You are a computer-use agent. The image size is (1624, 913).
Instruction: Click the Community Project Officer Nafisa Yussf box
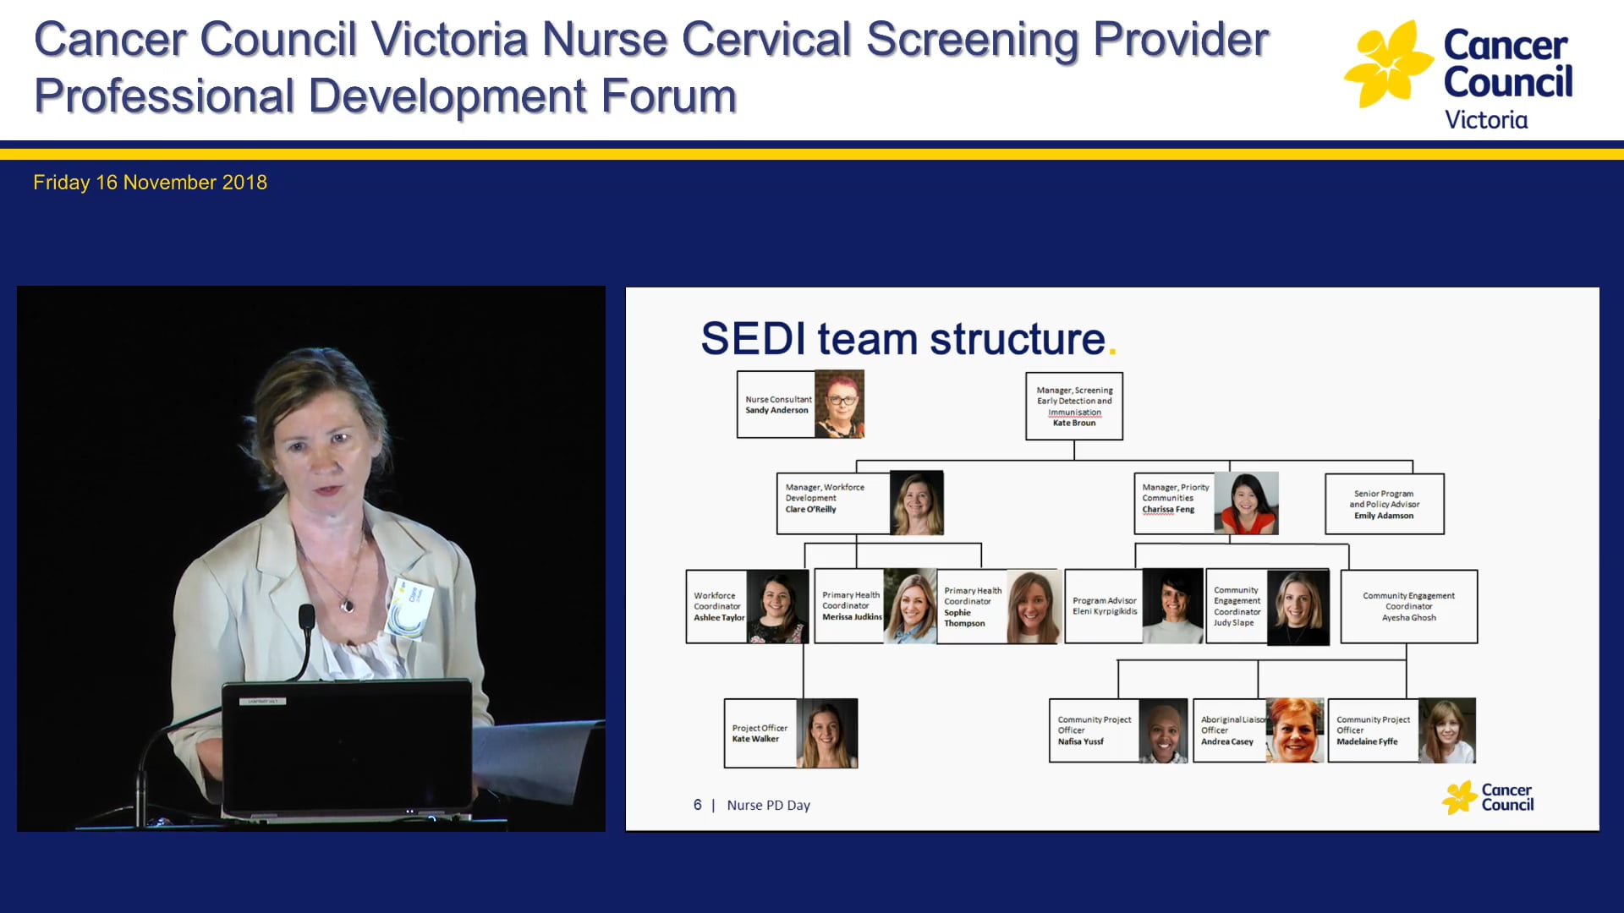(x=1094, y=730)
